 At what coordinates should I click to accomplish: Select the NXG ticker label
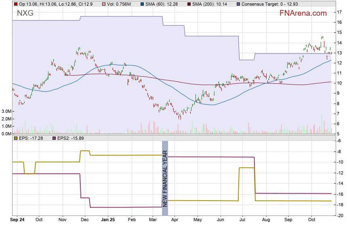tap(25, 13)
